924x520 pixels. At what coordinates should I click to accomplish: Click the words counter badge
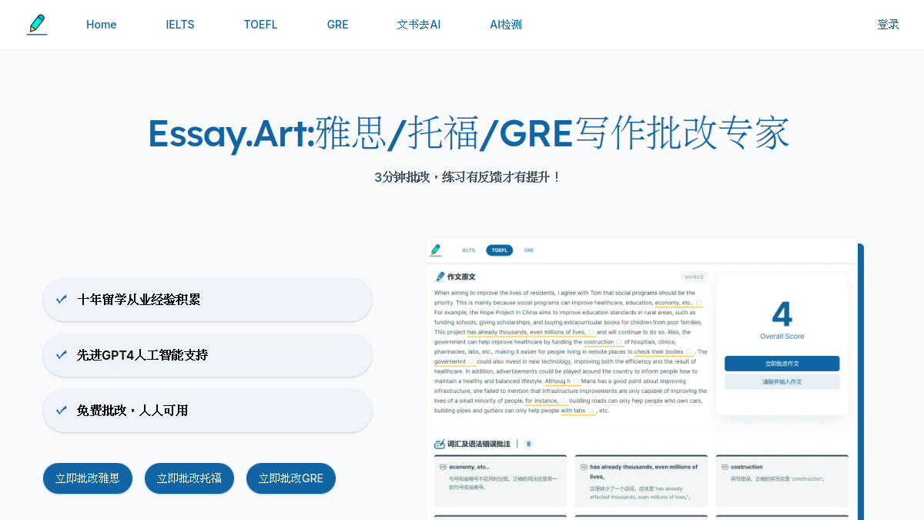(694, 277)
